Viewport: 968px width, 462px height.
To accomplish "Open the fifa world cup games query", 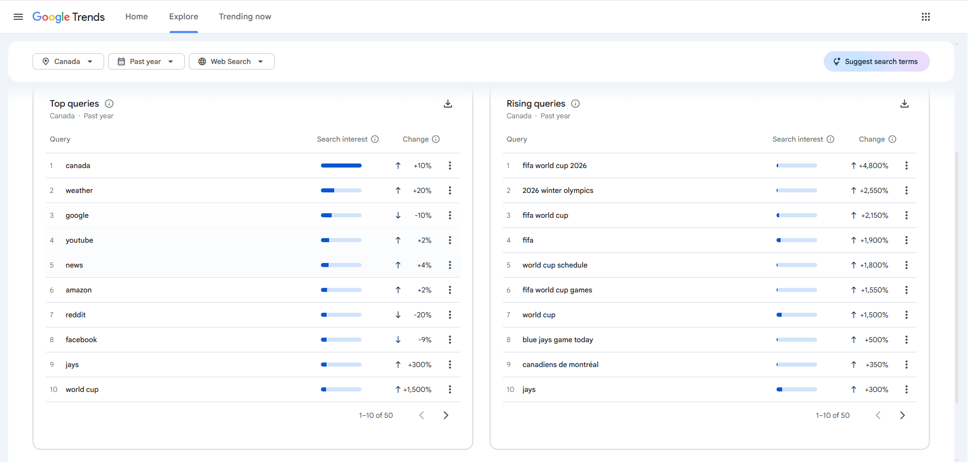I will point(557,290).
